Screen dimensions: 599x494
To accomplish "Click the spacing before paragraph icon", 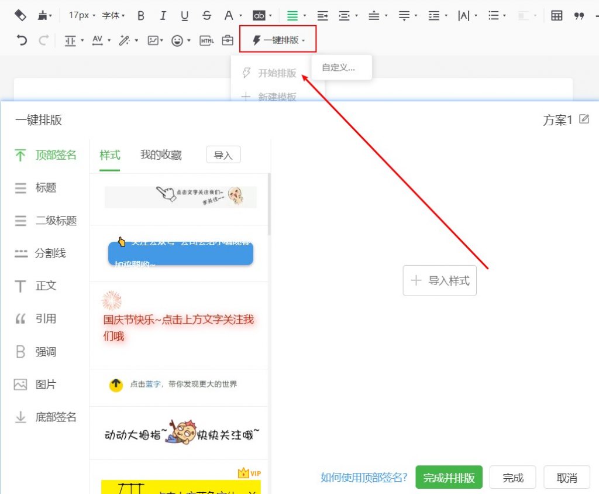I will (374, 16).
